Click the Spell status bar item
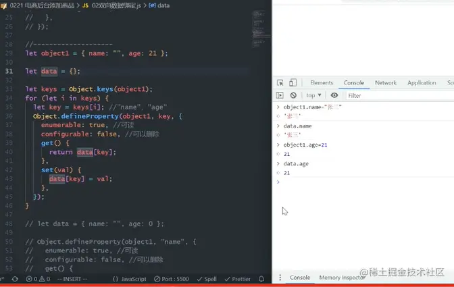454x287 pixels. coord(207,279)
